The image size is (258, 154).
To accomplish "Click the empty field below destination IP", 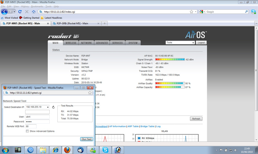I will [x=37, y=112].
